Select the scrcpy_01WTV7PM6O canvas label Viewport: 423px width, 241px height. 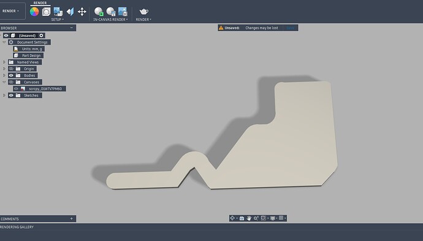pos(45,89)
